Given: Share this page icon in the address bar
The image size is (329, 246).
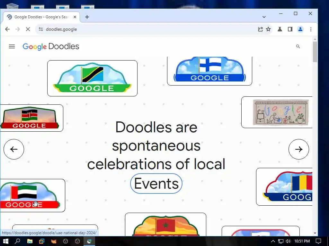Looking at the screenshot, I should [x=260, y=29].
